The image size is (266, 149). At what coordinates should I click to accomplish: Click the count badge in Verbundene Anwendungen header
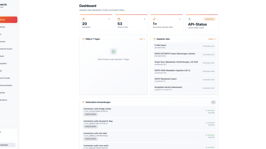(213, 102)
